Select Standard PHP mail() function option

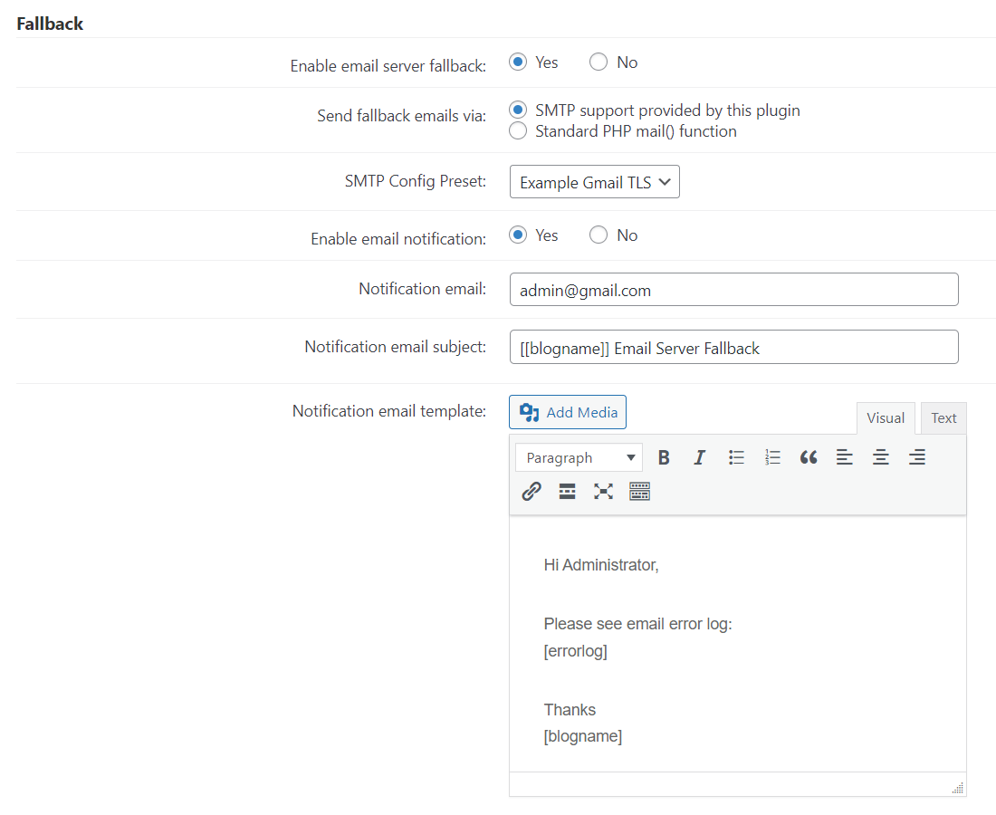click(x=518, y=131)
